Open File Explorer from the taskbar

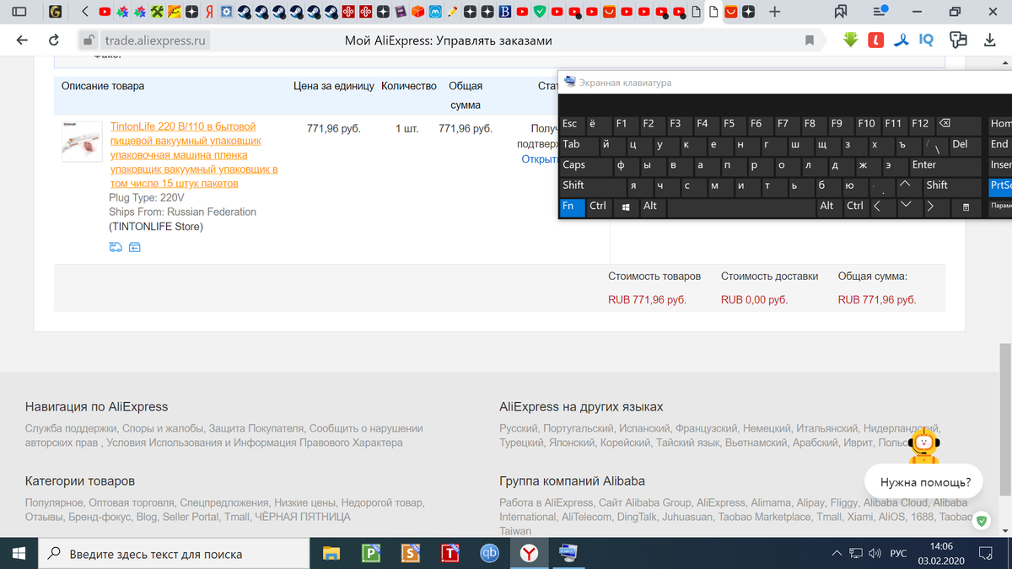tap(332, 553)
